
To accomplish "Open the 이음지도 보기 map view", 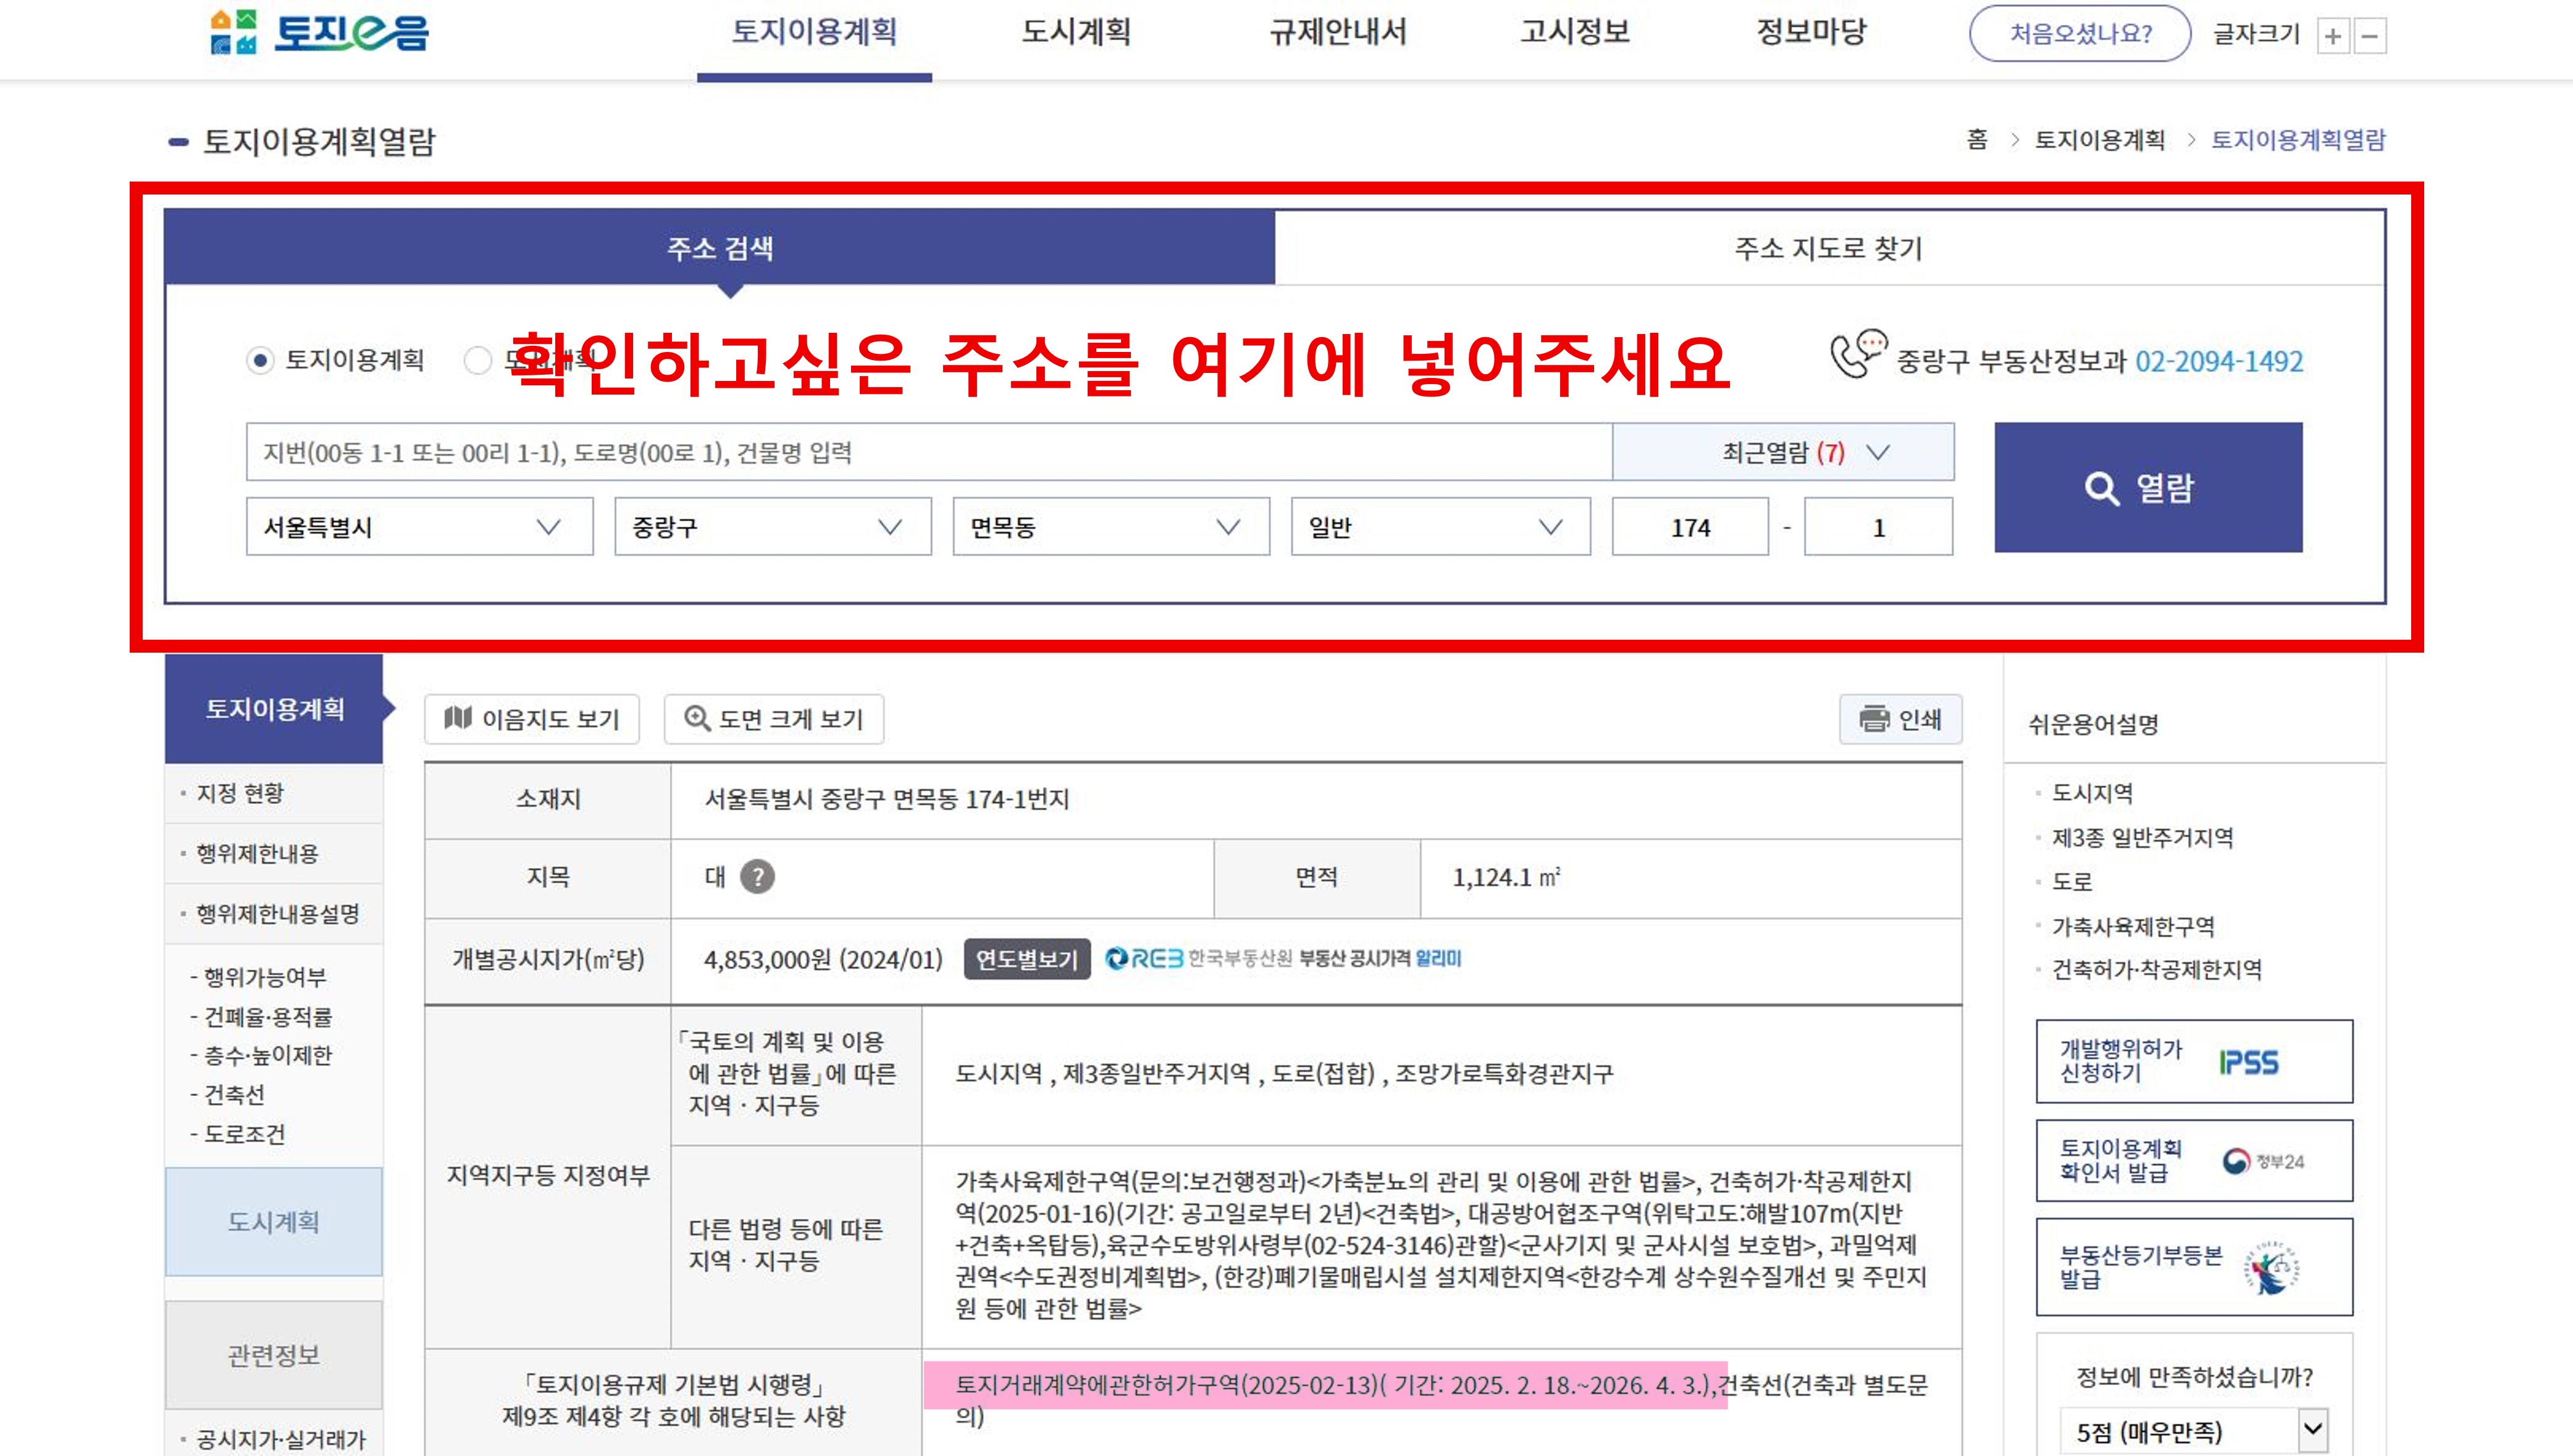I will 533,719.
